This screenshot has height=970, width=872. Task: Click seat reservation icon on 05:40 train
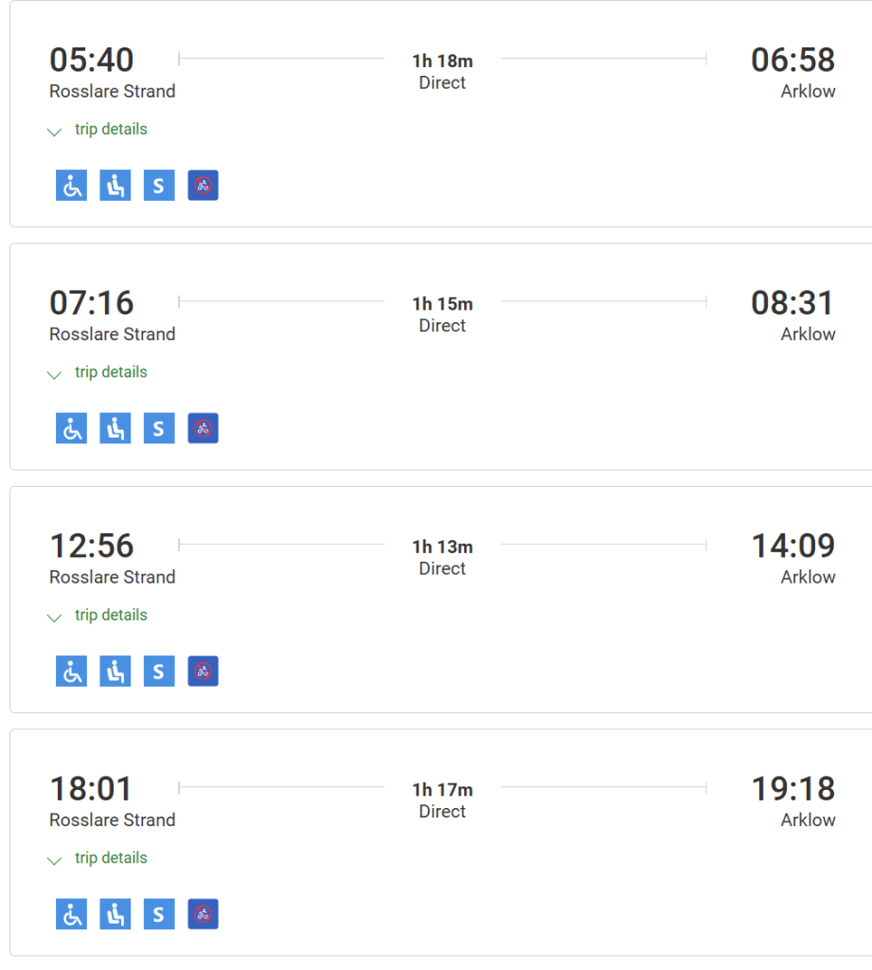(x=115, y=186)
